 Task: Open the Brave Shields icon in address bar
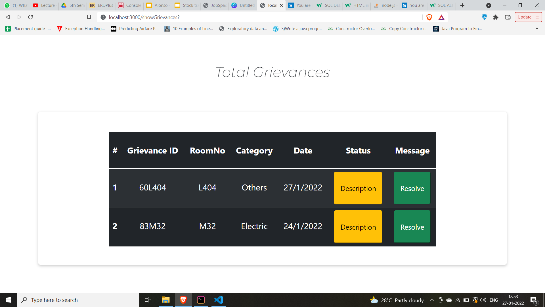point(429,17)
